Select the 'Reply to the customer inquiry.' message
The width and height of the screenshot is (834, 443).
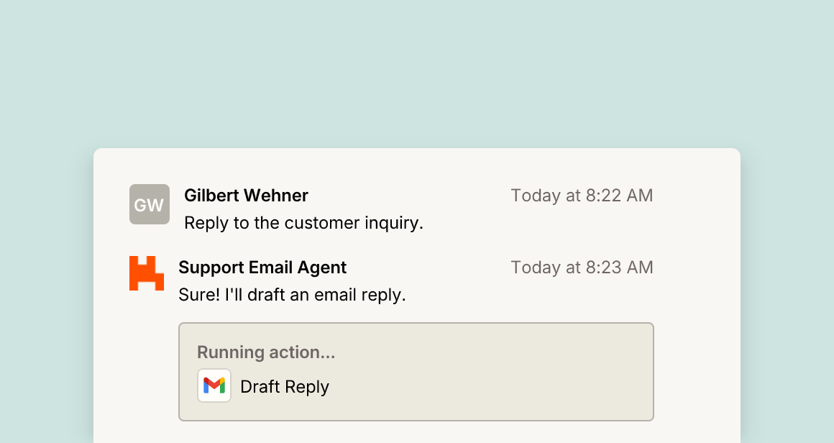(x=303, y=223)
